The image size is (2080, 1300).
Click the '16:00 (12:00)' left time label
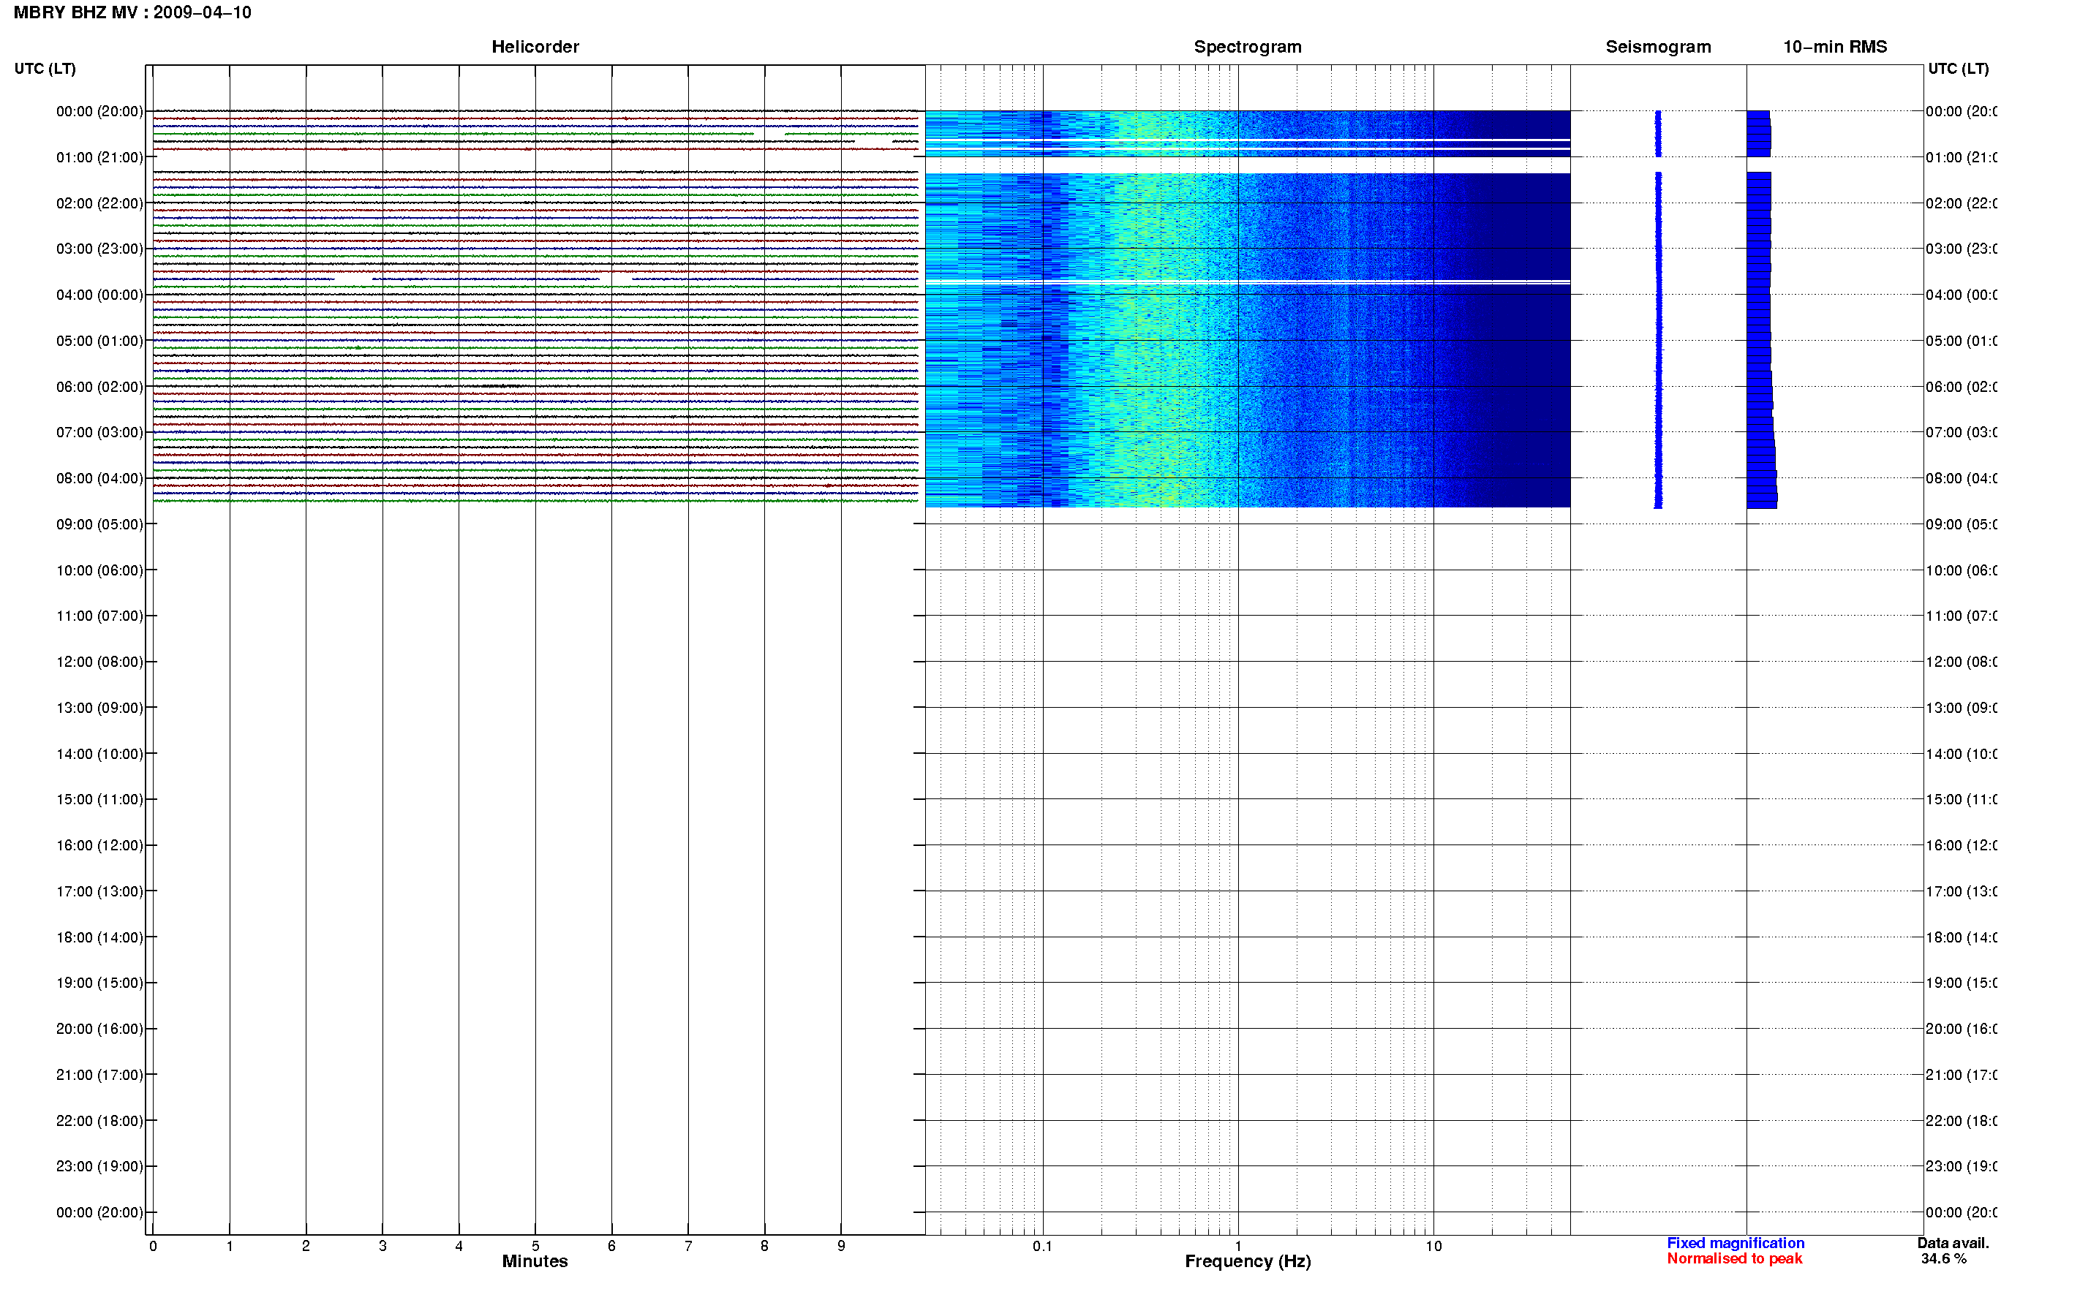click(99, 846)
